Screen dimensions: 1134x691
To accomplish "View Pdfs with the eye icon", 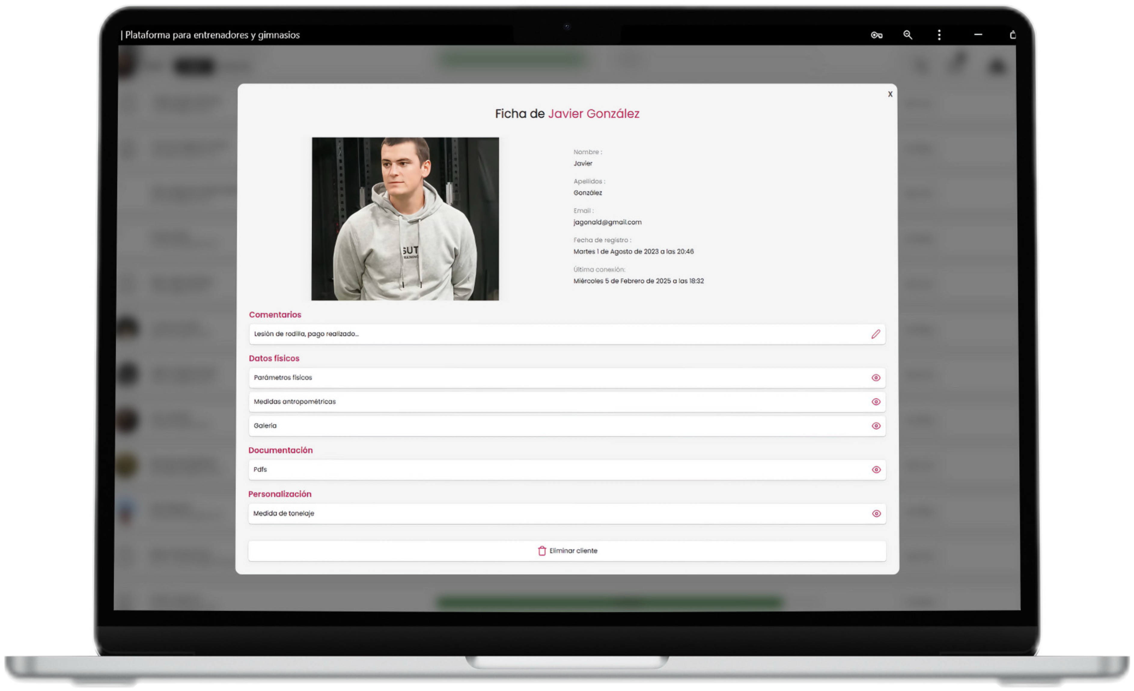I will coord(876,470).
